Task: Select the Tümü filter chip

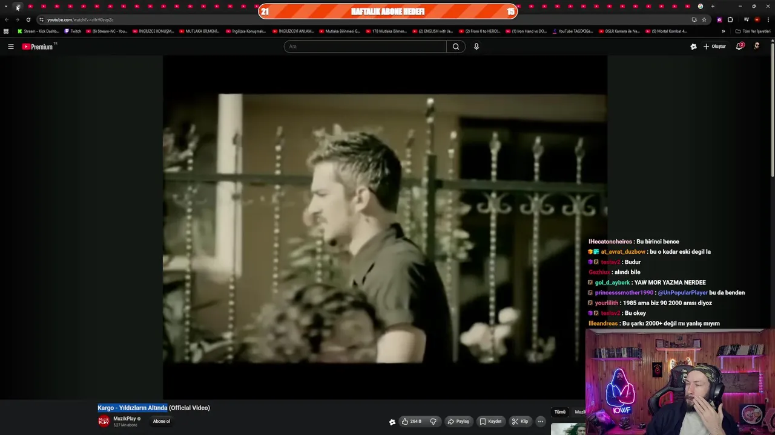Action: [560, 412]
